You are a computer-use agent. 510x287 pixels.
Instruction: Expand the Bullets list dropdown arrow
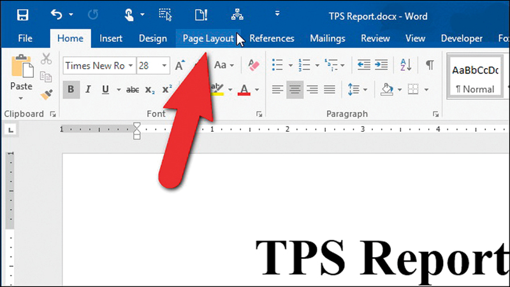[290, 66]
